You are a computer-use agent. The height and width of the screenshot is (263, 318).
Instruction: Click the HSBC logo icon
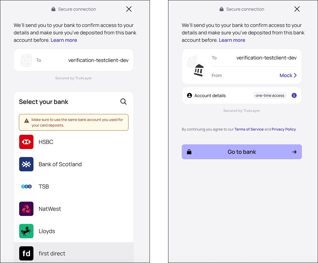[x=26, y=142]
